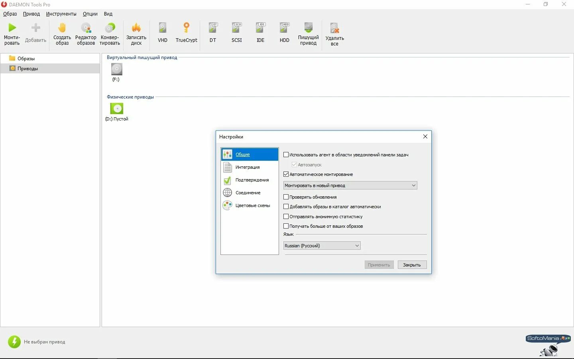Screen dimensions: 574x359
Task: Click Записать диск flame icon
Action: [x=136, y=28]
